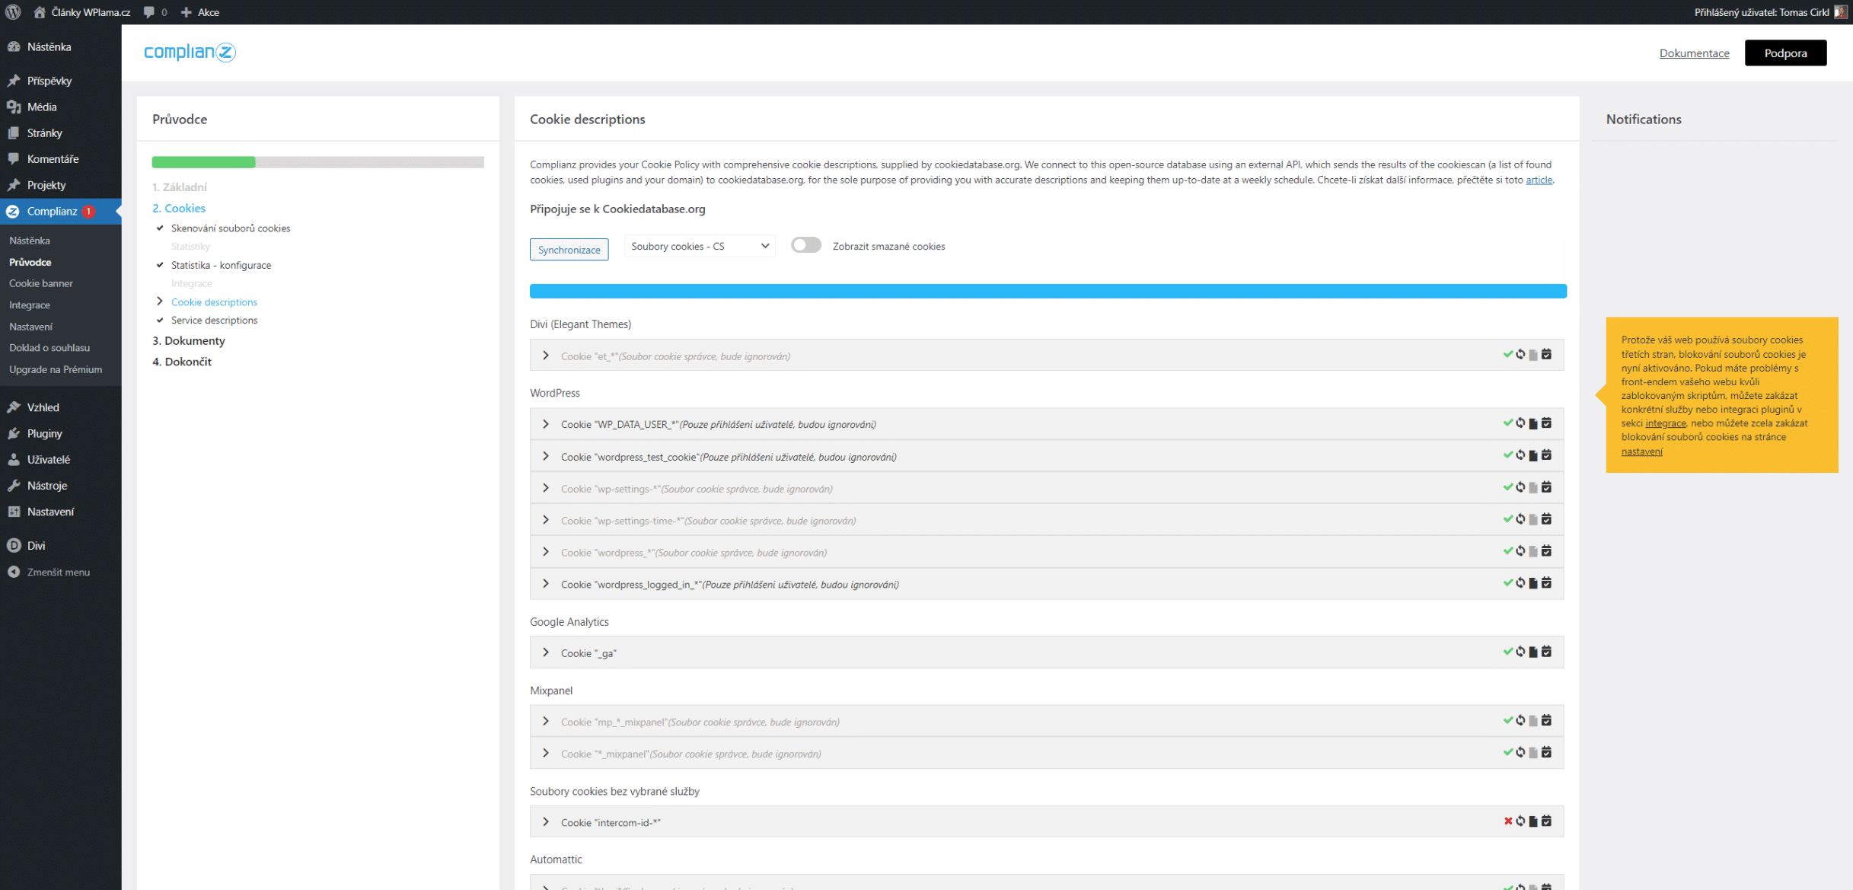Open Cookie banner submenu item

click(x=41, y=283)
